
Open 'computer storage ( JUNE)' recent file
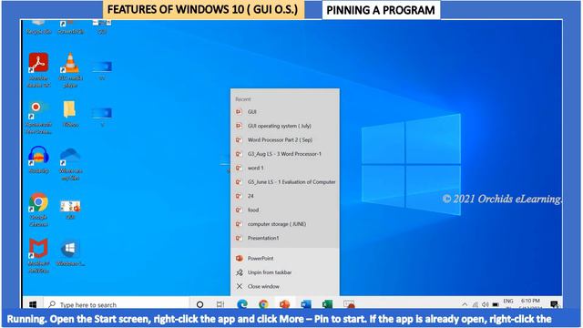(x=285, y=224)
